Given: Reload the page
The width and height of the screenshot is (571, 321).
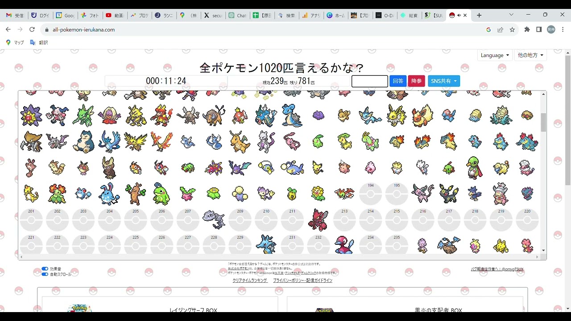Looking at the screenshot, I should (x=32, y=29).
